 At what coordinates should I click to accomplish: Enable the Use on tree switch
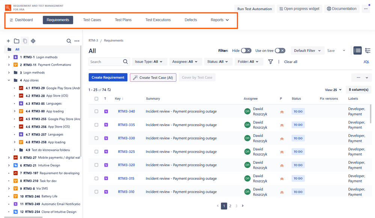(x=280, y=51)
